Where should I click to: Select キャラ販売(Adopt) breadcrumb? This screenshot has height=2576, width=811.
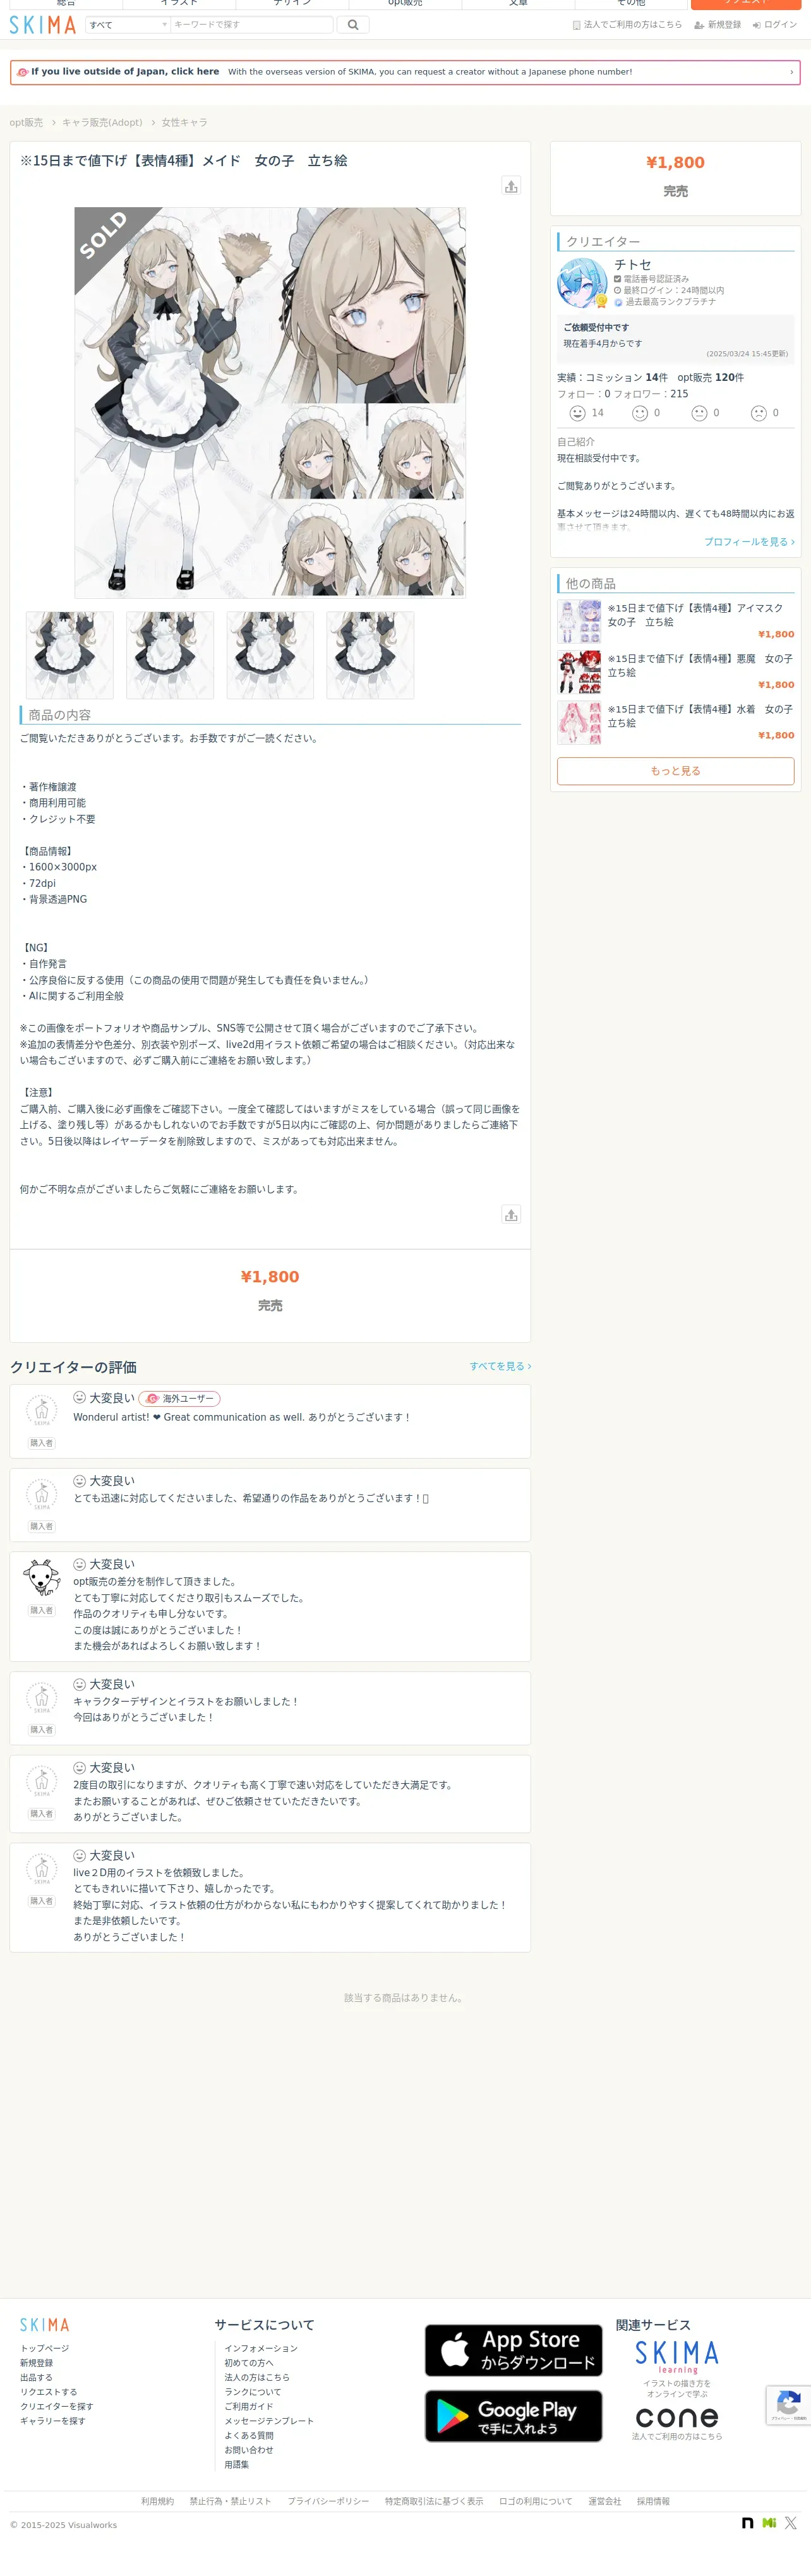(x=102, y=123)
